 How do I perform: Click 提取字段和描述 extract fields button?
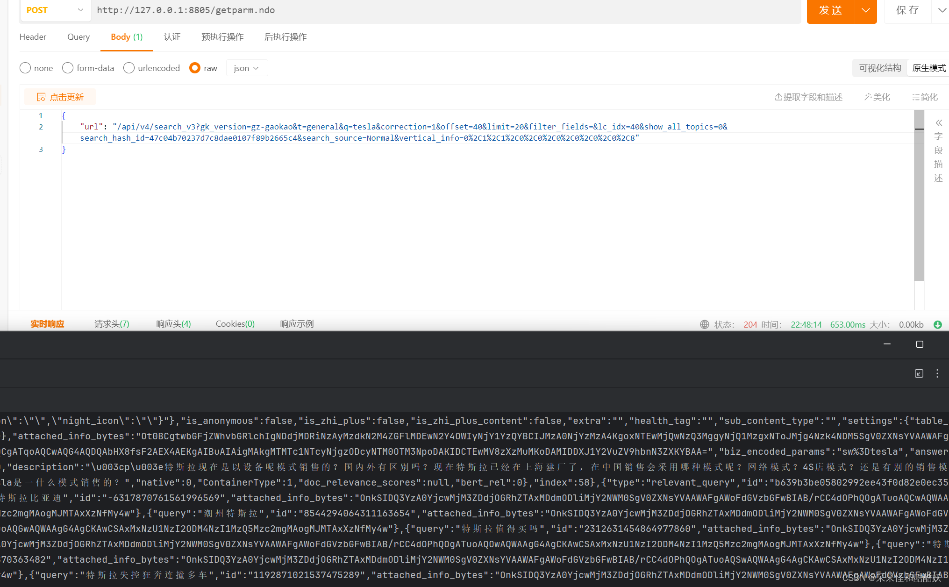[x=808, y=97]
